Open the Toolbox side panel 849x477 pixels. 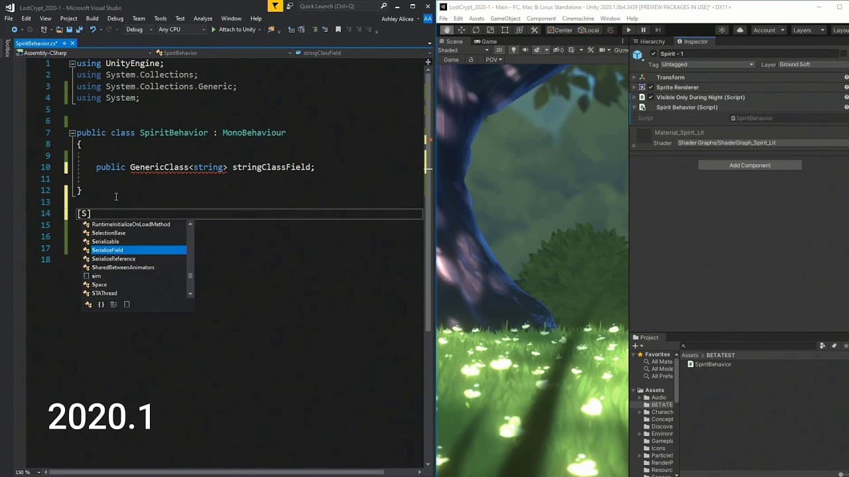tap(7, 48)
